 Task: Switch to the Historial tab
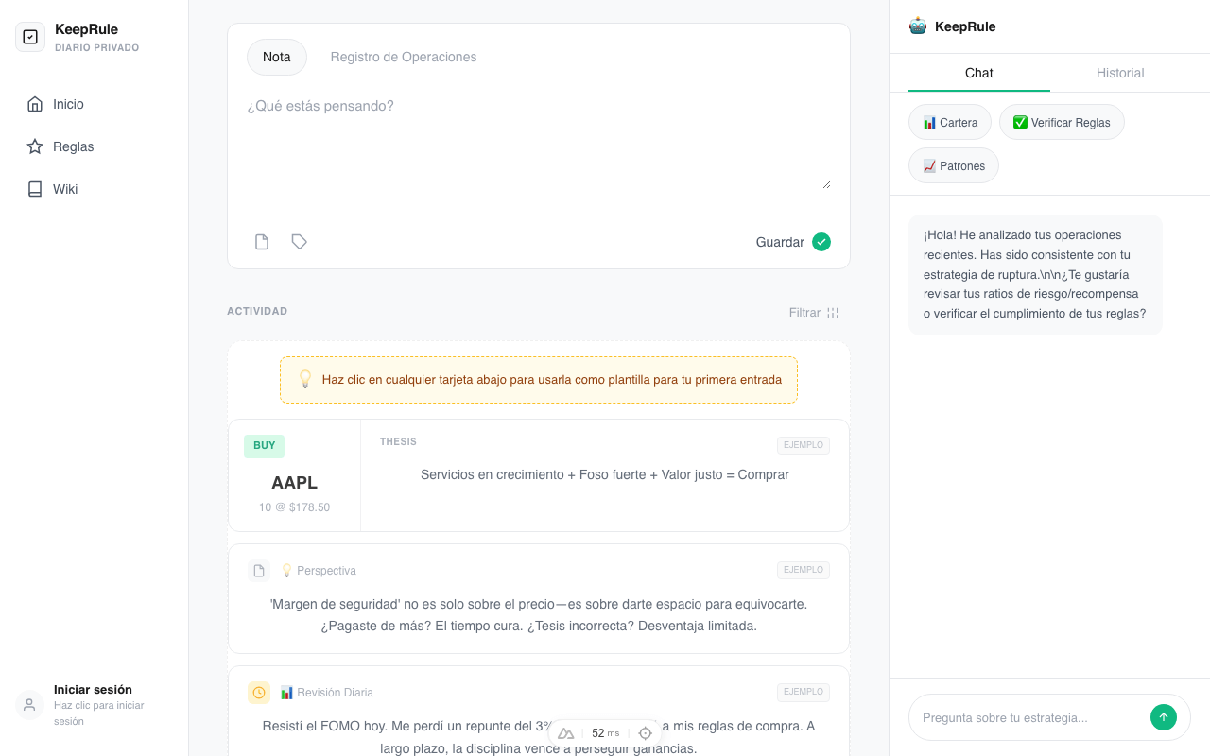pyautogui.click(x=1120, y=73)
